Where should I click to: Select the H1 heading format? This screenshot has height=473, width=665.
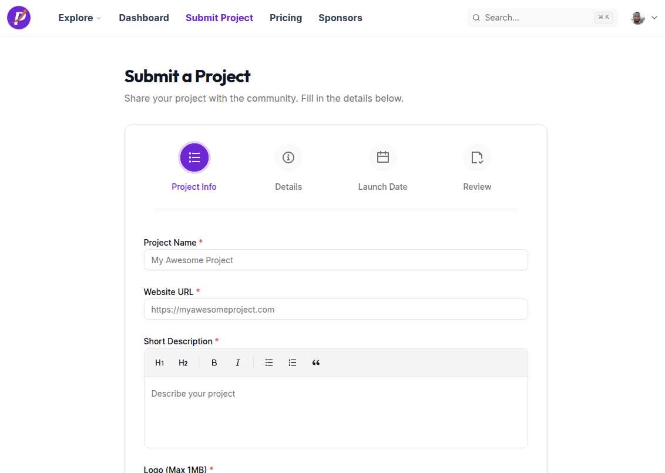(159, 363)
